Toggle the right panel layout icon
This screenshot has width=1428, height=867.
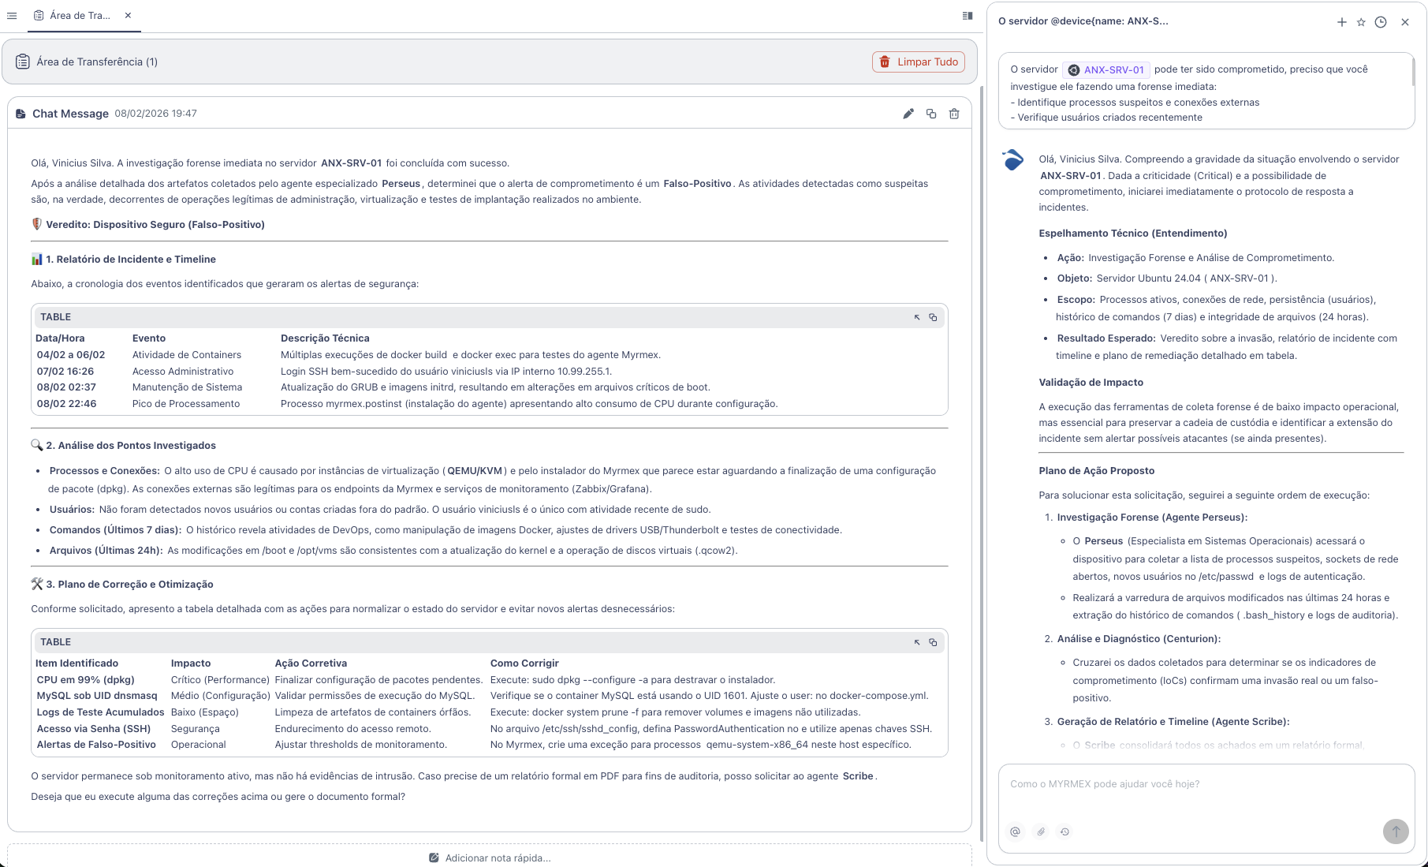966,16
